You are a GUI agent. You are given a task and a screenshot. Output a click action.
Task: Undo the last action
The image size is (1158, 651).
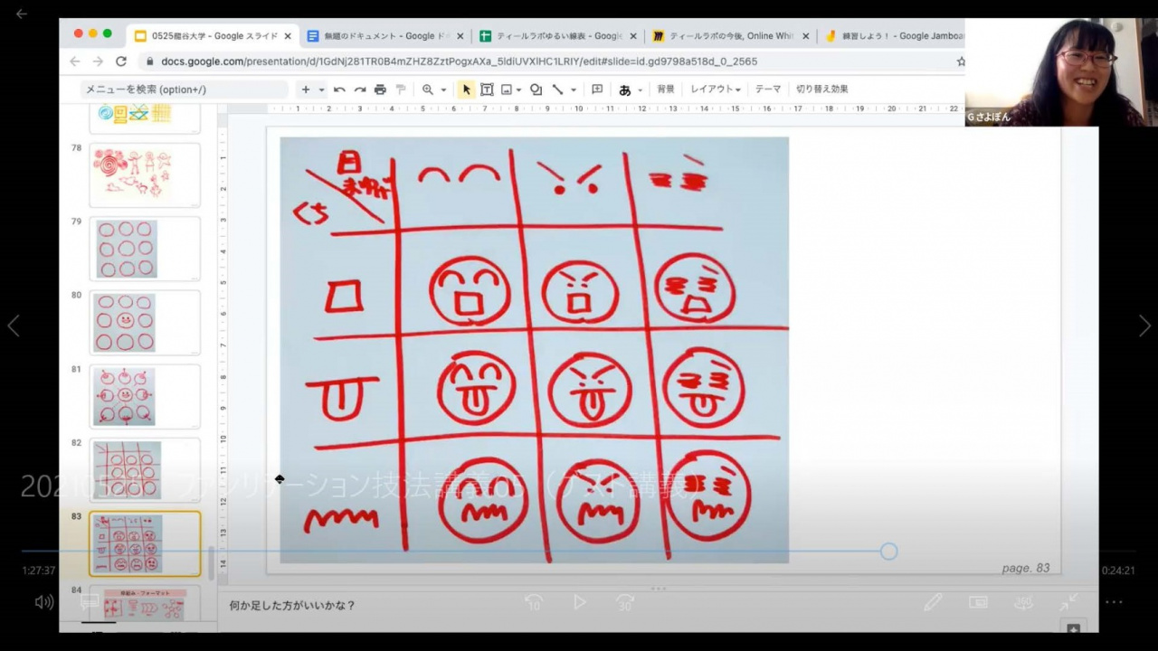click(339, 90)
